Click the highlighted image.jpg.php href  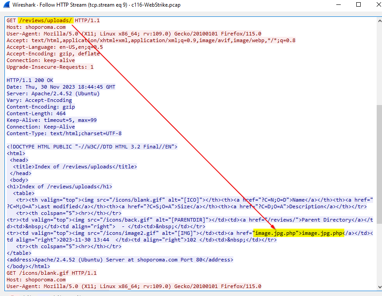[x=299, y=233]
